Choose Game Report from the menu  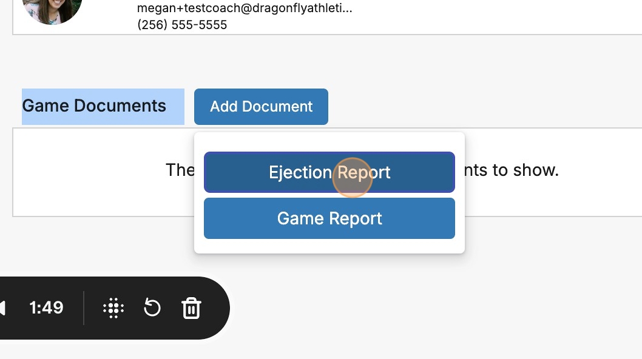click(x=329, y=218)
